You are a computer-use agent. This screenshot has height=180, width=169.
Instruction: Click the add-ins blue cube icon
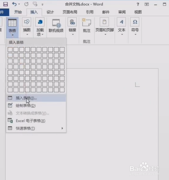coord(40,22)
